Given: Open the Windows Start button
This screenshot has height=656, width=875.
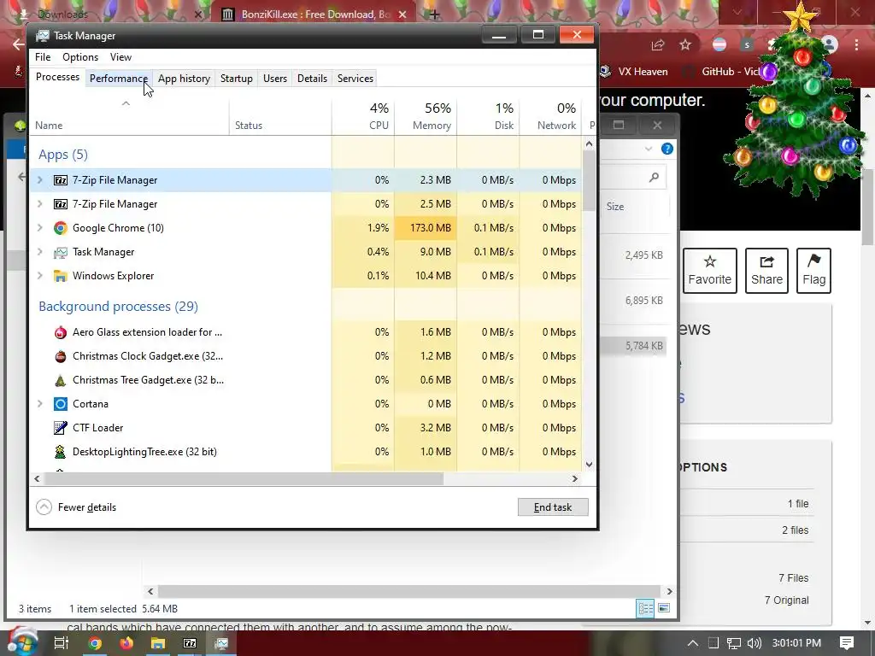Looking at the screenshot, I should coord(22,642).
